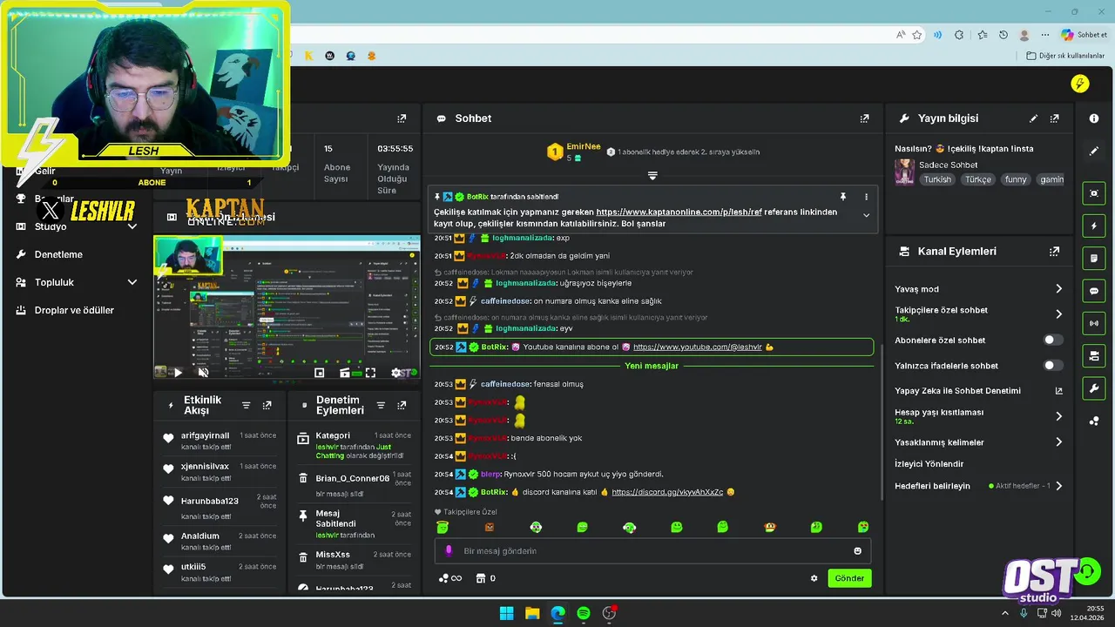
Task: Open the youtube.com/@leshvlr link
Action: [x=698, y=347]
